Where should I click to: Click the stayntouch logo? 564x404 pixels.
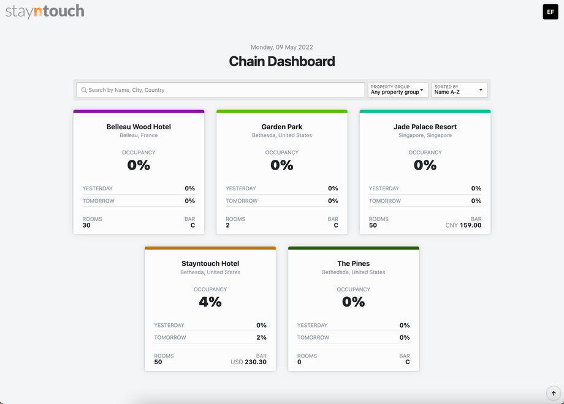coord(45,11)
